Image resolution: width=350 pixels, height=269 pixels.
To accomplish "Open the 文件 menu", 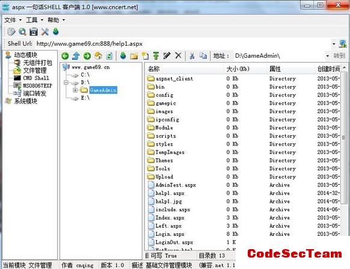I will 13,20.
